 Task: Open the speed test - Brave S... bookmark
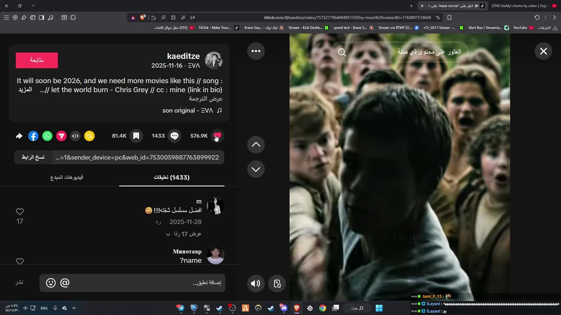point(353,28)
